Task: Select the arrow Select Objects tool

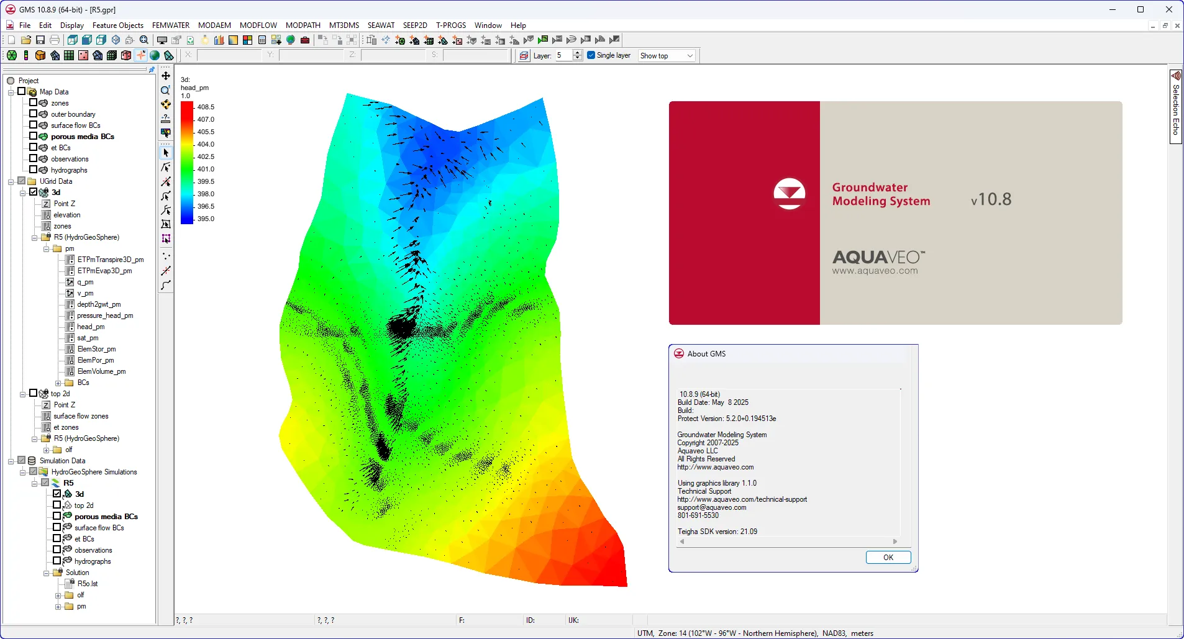Action: pos(166,153)
